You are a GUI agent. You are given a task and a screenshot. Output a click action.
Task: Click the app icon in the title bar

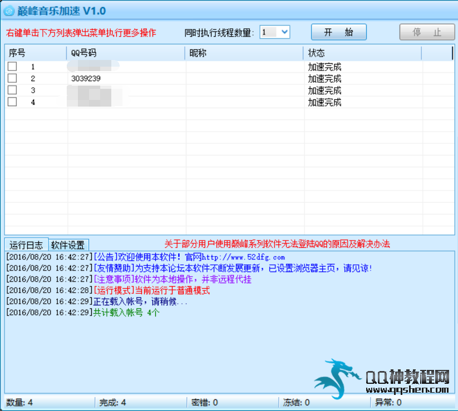click(x=9, y=11)
